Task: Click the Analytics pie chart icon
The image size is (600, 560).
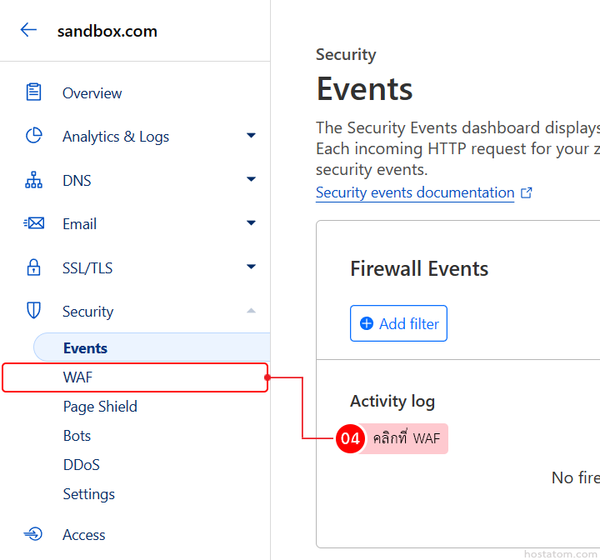Action: 33,136
